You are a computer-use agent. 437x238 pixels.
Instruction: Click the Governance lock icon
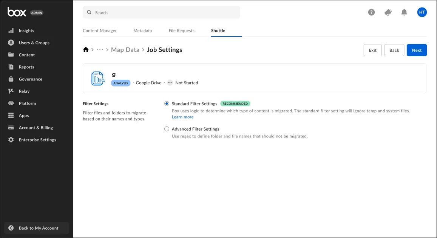11,79
